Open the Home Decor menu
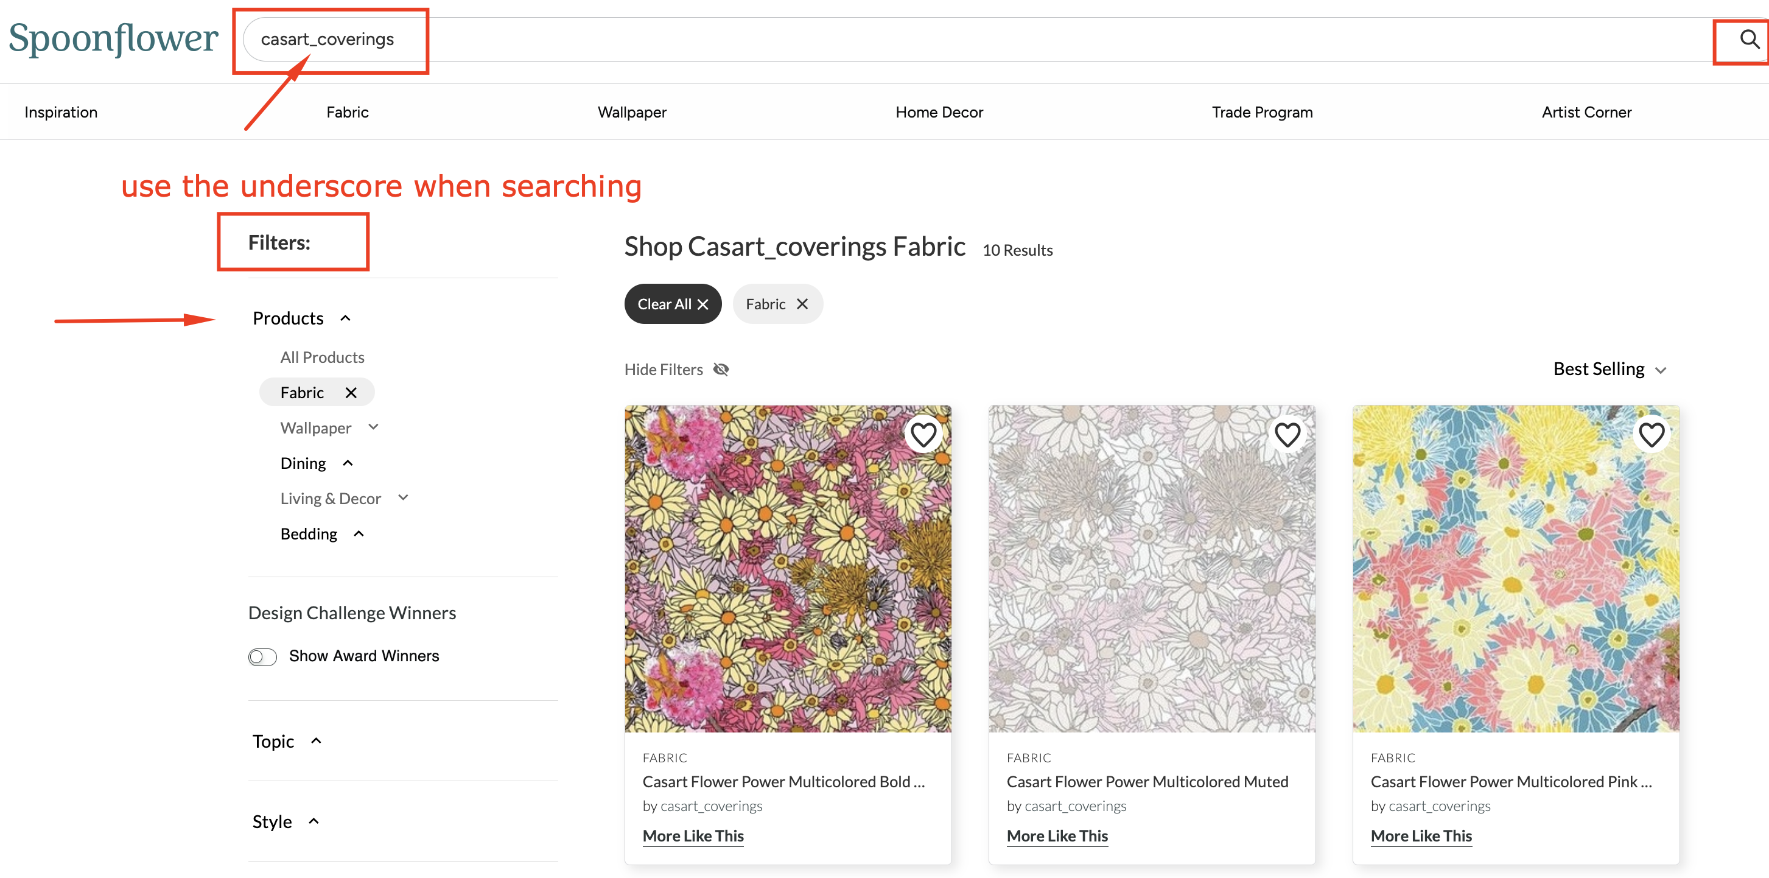 [x=939, y=112]
